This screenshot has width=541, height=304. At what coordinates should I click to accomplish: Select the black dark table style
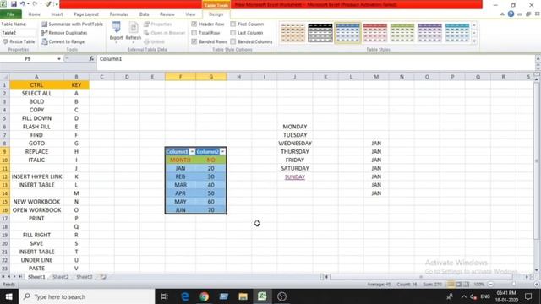pyautogui.click(x=320, y=33)
